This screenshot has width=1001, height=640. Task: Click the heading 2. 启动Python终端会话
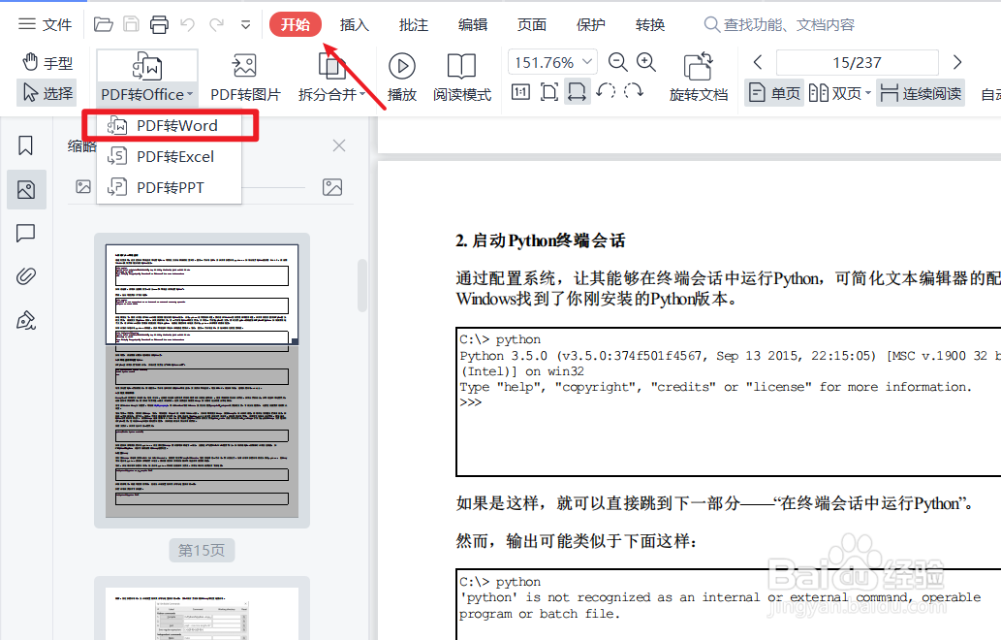pyautogui.click(x=541, y=240)
